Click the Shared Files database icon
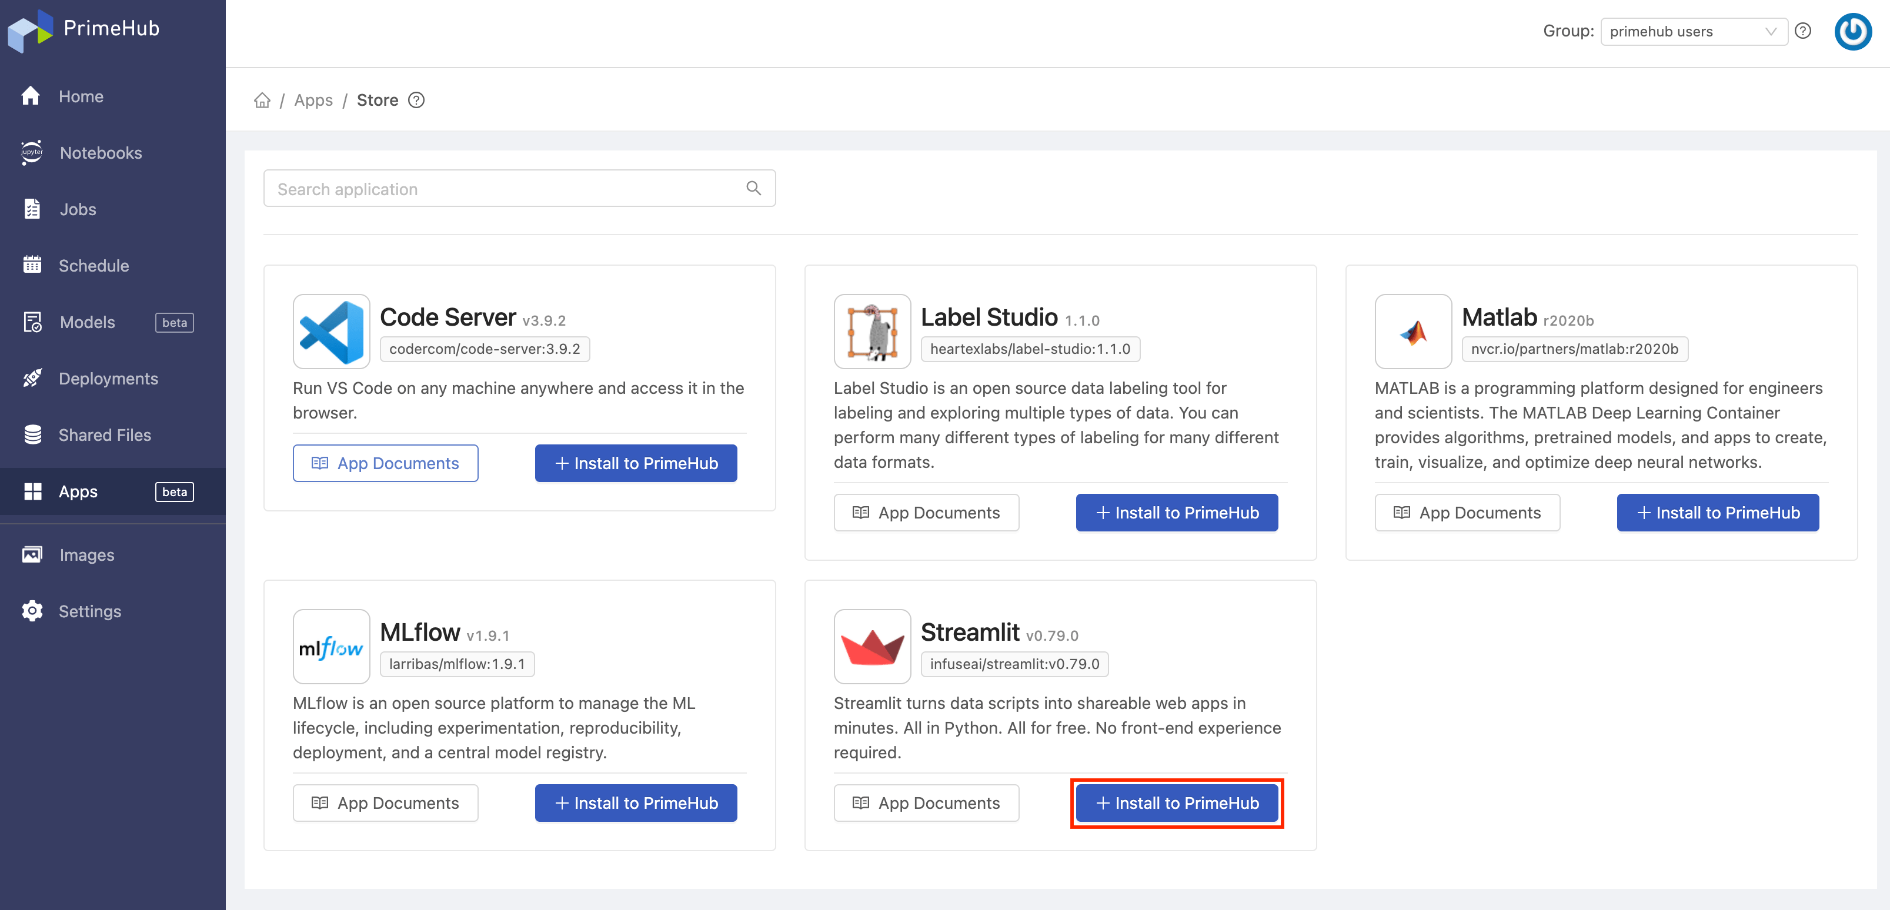The image size is (1890, 910). pos(32,435)
